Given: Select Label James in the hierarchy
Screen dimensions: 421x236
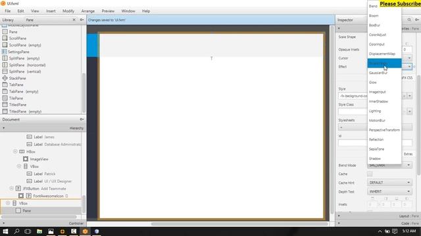Looking at the screenshot, I should (x=44, y=137).
